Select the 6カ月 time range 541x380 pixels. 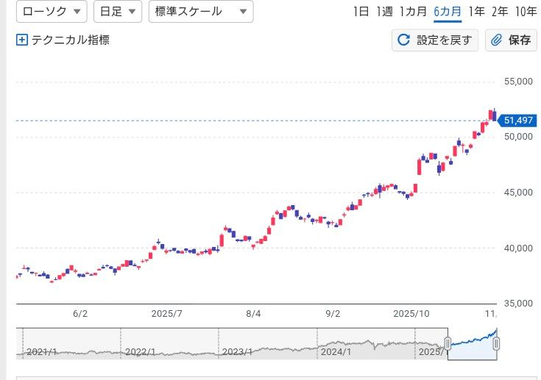[448, 12]
